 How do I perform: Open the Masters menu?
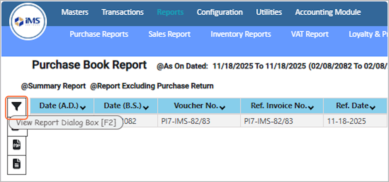click(x=75, y=12)
